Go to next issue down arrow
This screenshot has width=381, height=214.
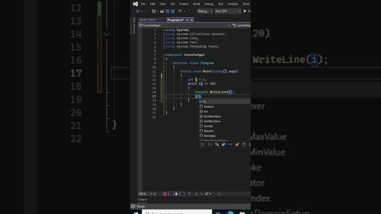(x=196, y=194)
